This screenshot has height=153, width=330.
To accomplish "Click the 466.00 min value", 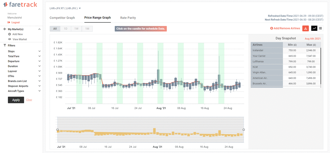I will pyautogui.click(x=292, y=83).
